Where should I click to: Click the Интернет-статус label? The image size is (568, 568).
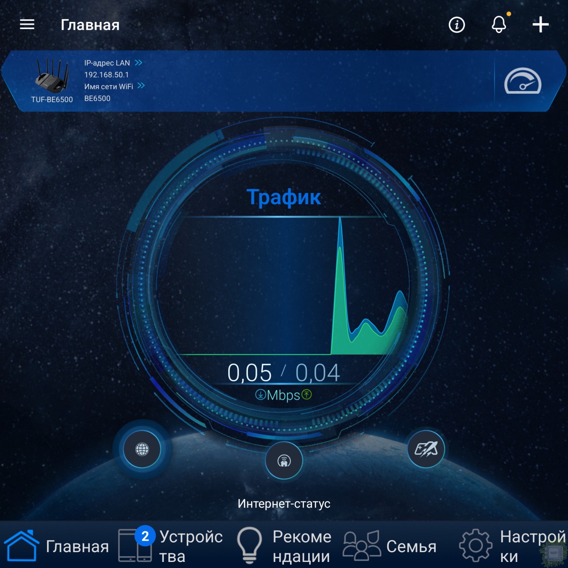[x=284, y=504]
